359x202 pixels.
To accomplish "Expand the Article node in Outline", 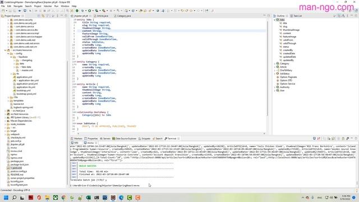I will [x=275, y=67].
